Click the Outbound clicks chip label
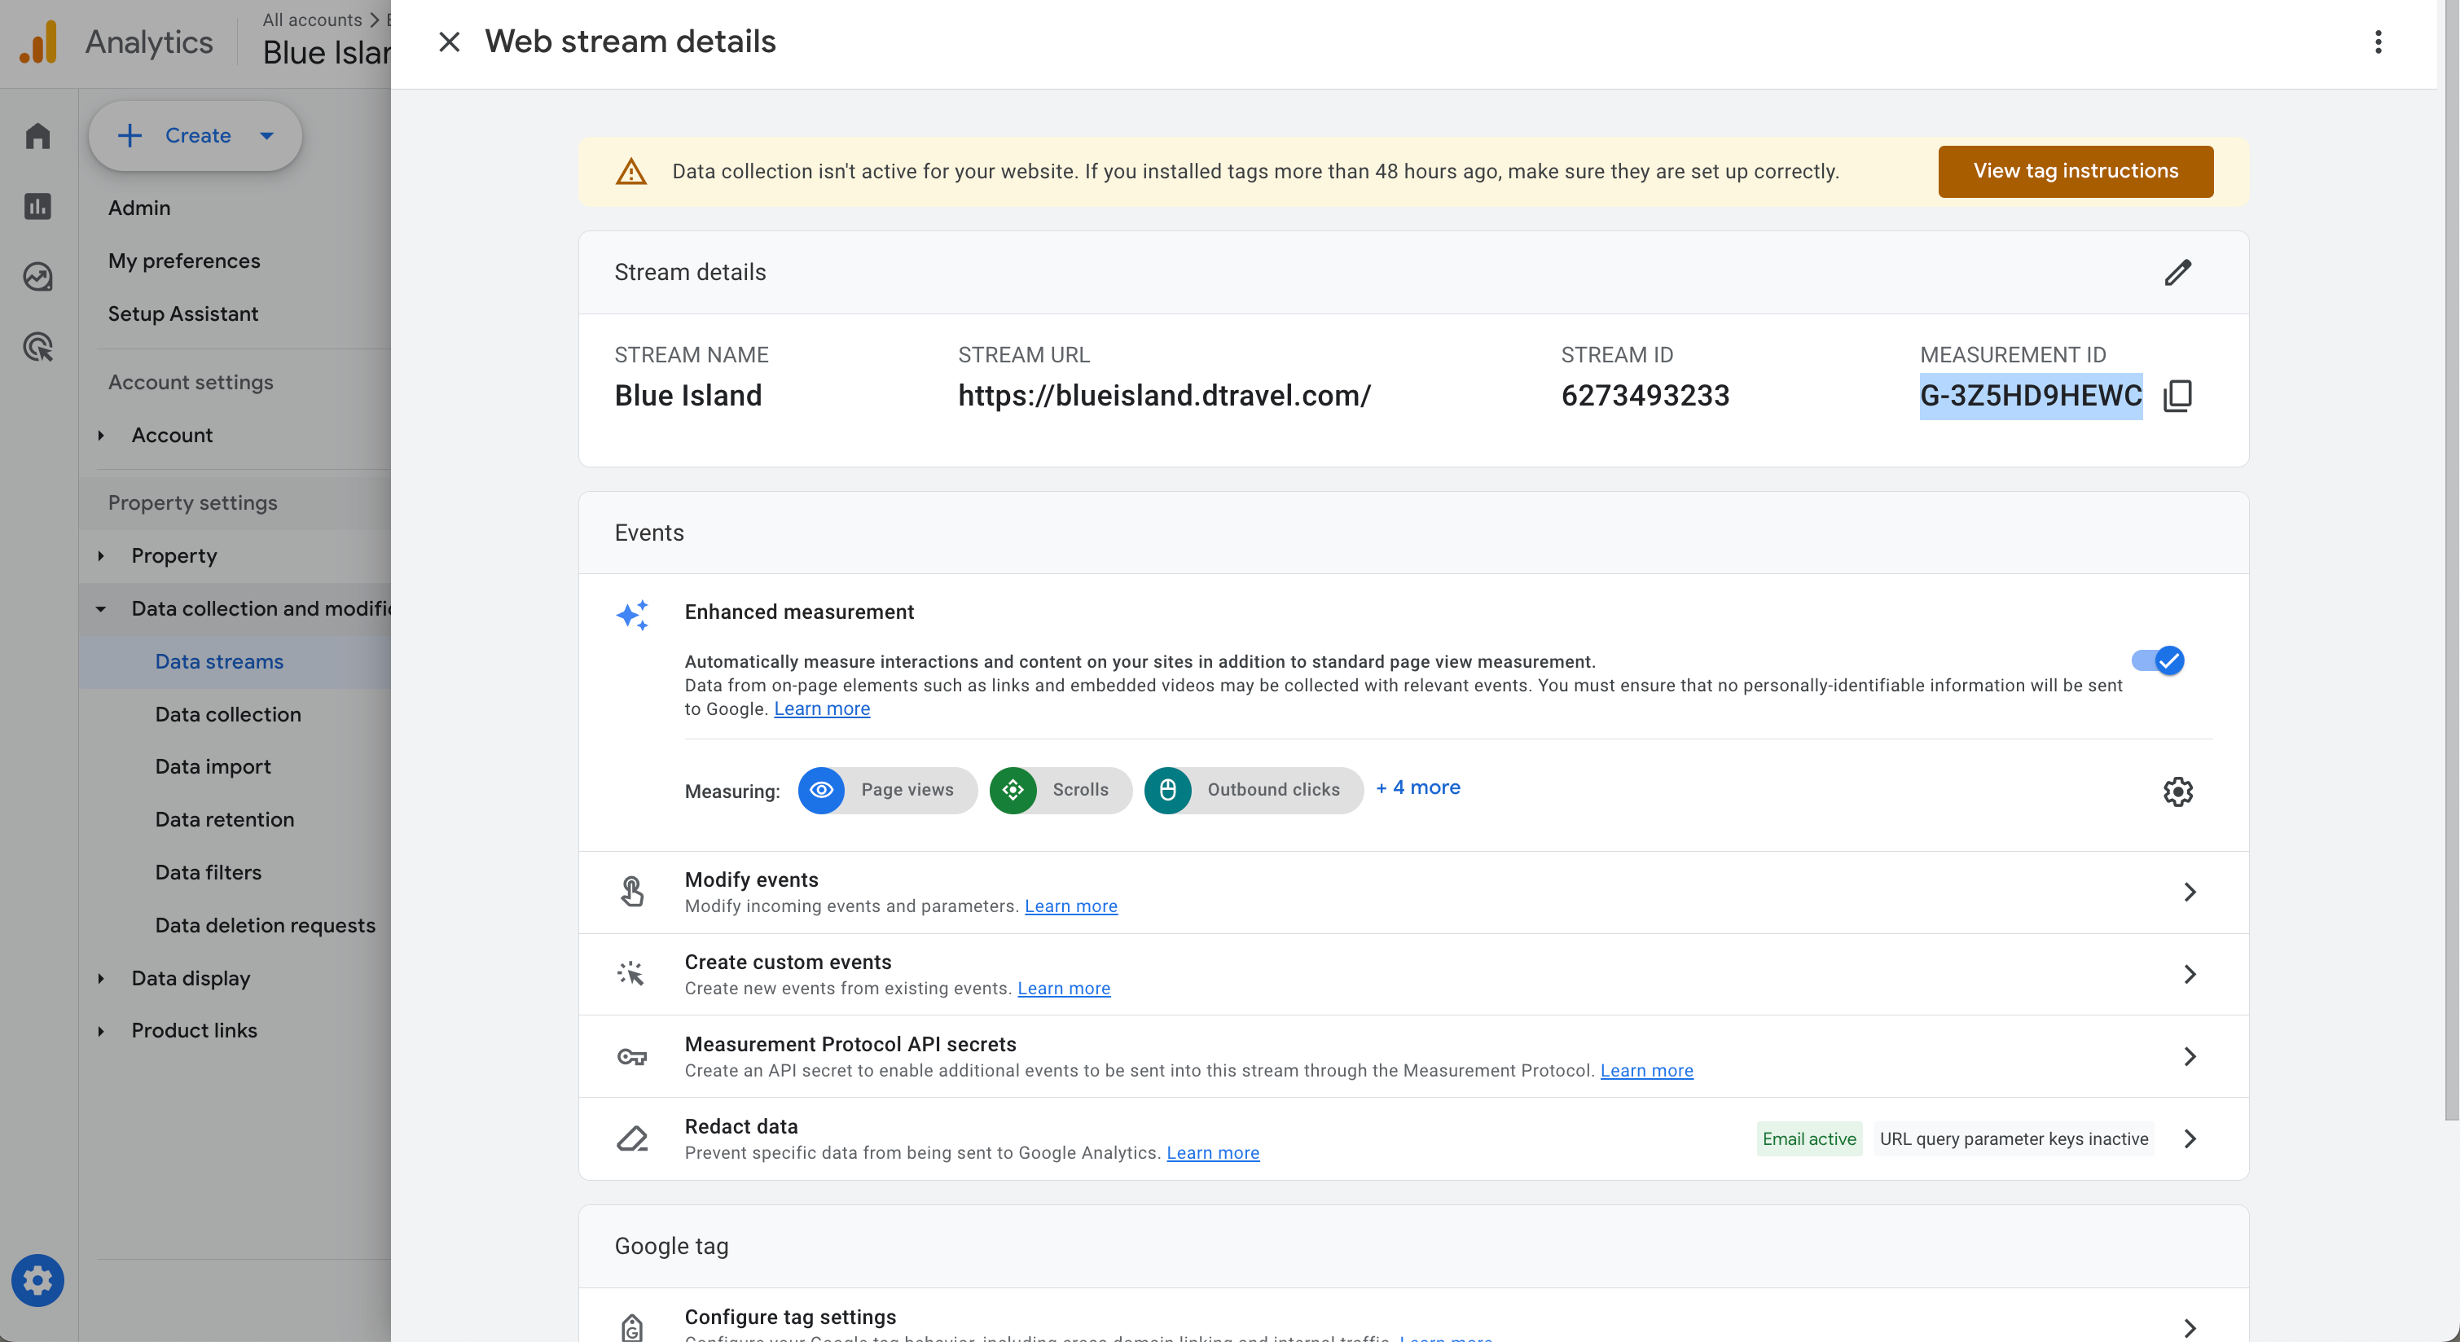This screenshot has height=1342, width=2460. pos(1273,789)
